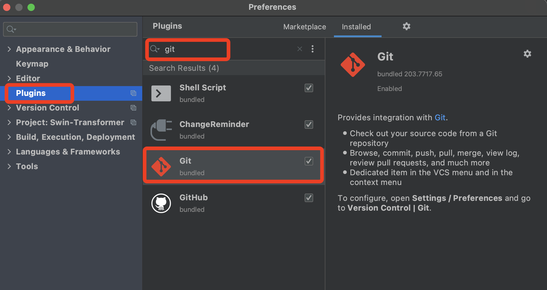Image resolution: width=547 pixels, height=290 pixels.
Task: Click the red close window button
Action: pos(7,7)
